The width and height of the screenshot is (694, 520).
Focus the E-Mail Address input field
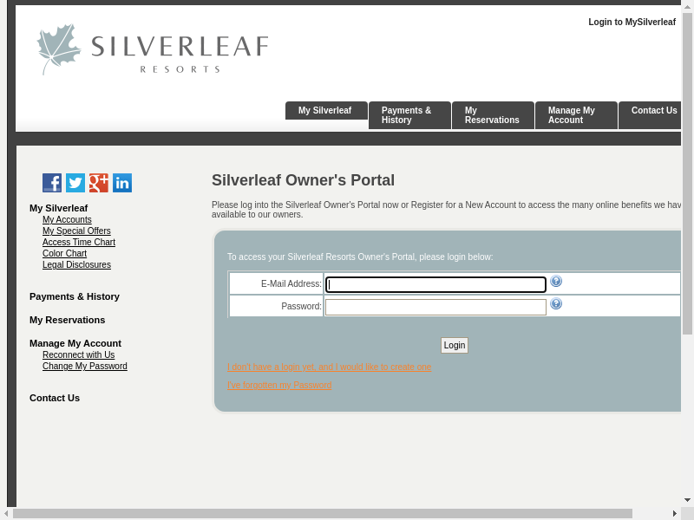click(x=435, y=285)
